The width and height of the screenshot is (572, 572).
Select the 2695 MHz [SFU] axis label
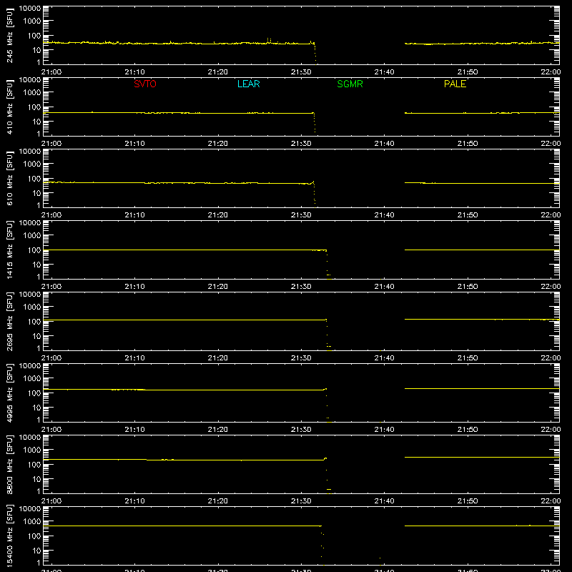pyautogui.click(x=9, y=322)
